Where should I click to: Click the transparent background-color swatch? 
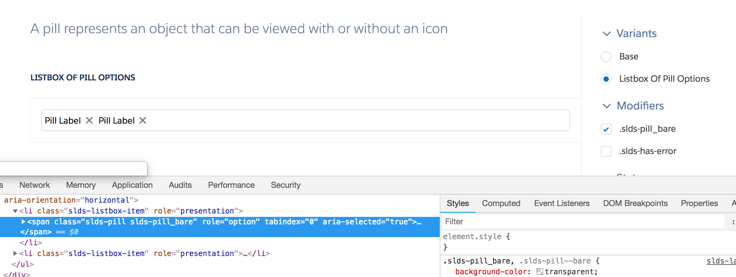540,272
